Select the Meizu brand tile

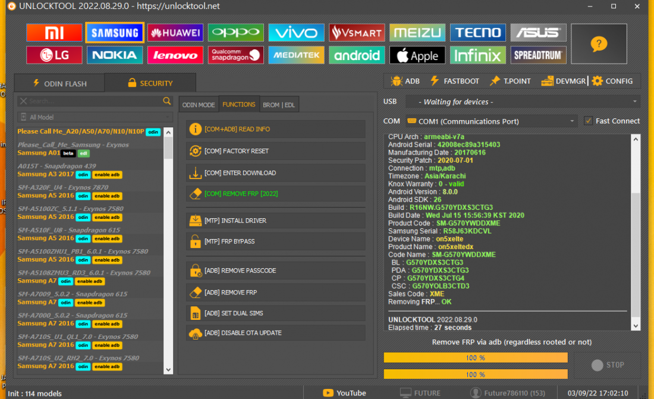click(x=417, y=33)
